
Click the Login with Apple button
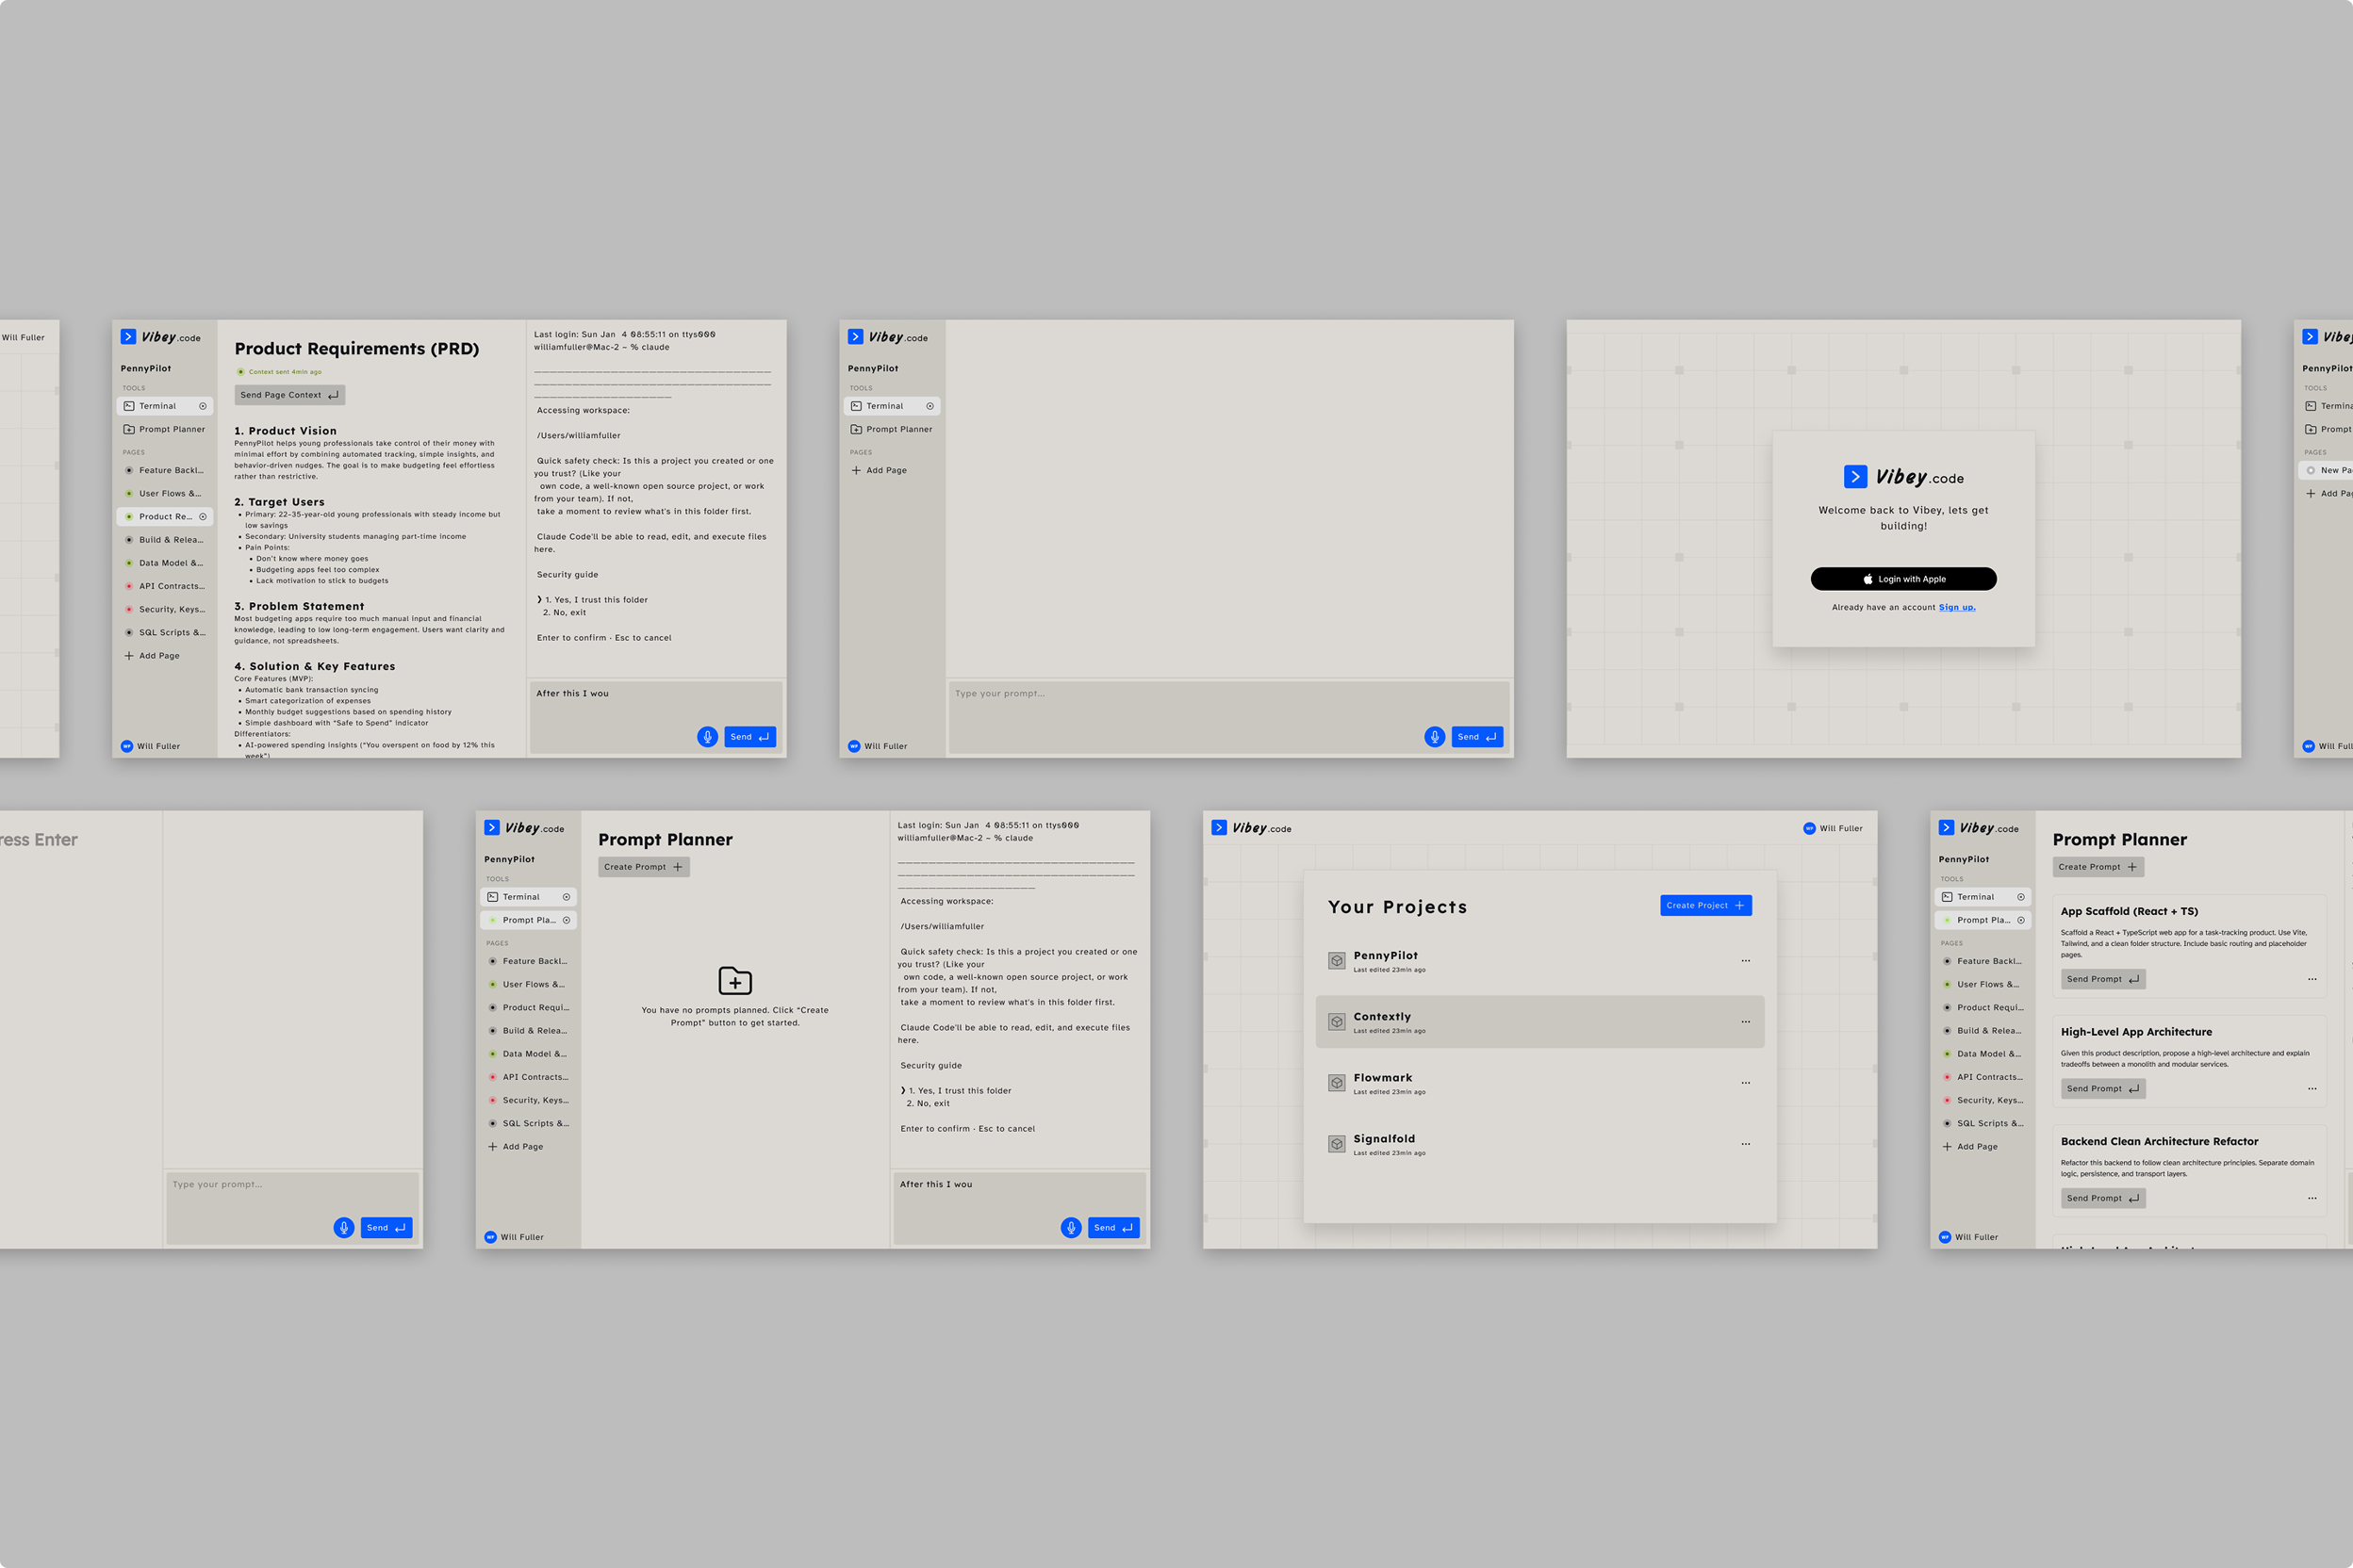(x=1902, y=579)
